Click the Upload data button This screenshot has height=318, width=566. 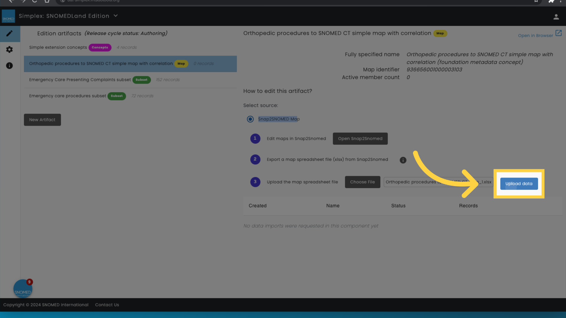click(519, 184)
